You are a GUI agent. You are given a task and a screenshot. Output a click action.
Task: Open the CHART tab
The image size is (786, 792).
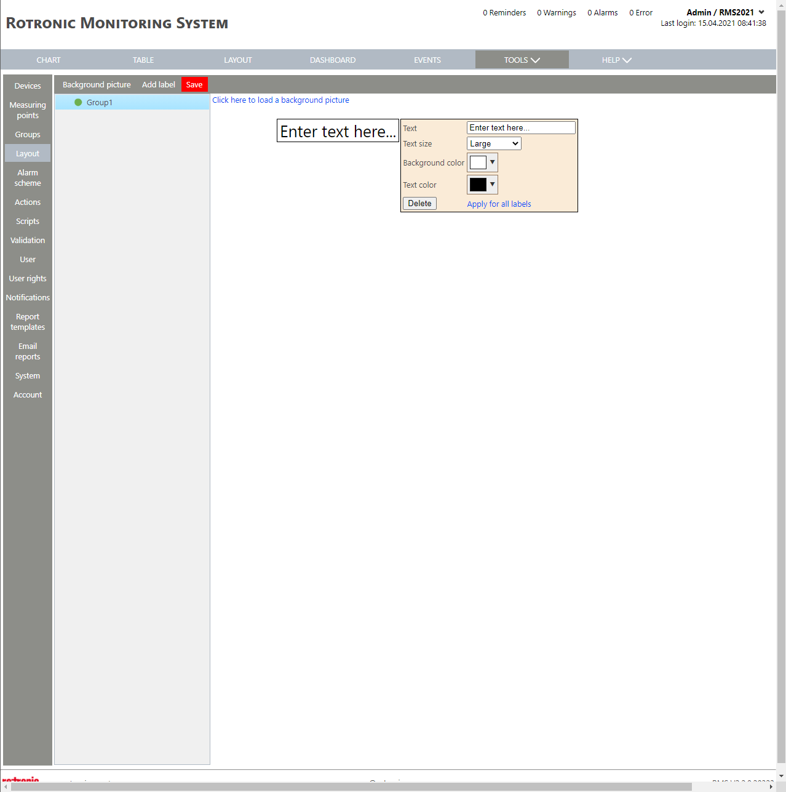[49, 60]
